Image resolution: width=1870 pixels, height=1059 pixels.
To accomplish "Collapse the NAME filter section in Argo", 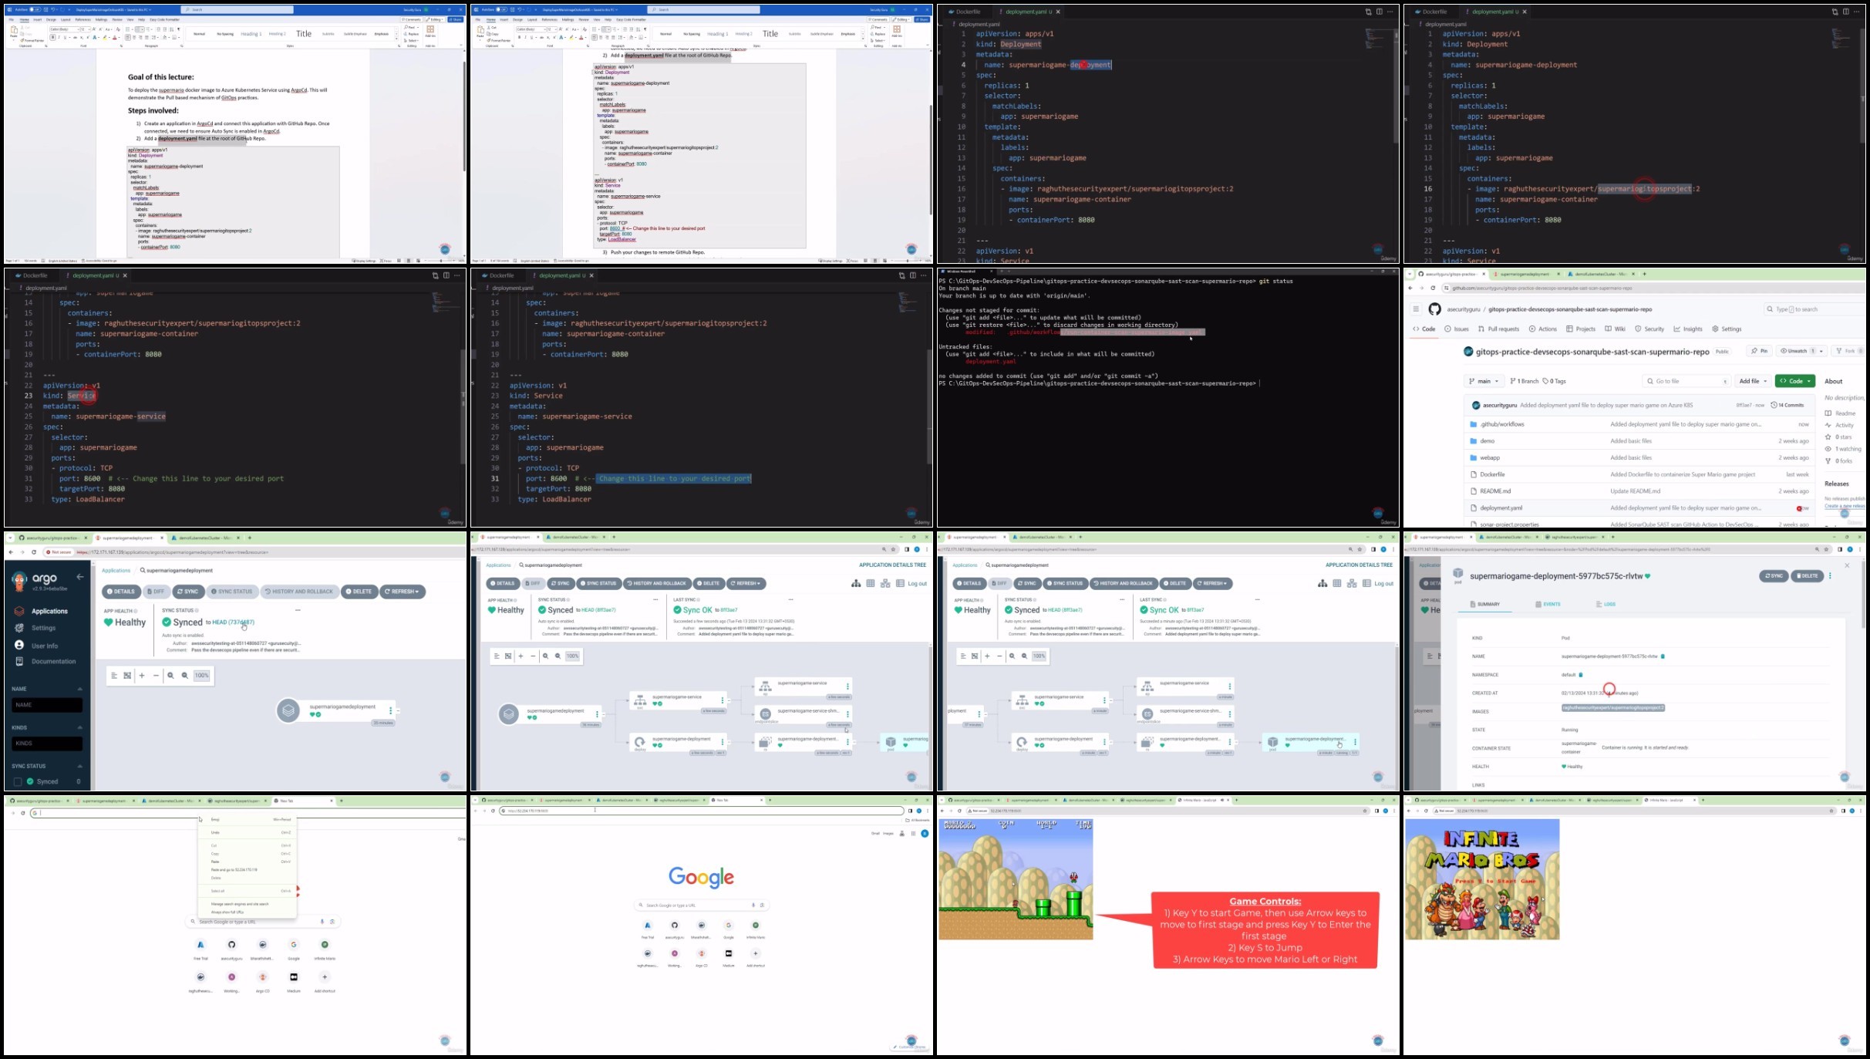I will [79, 689].
